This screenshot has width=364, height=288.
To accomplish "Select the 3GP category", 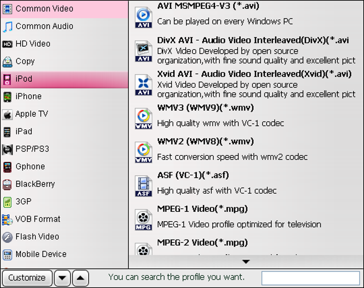I will pyautogui.click(x=64, y=202).
